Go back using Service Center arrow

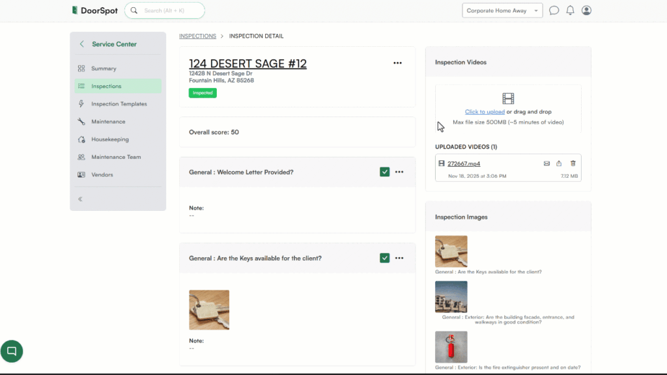(81, 44)
